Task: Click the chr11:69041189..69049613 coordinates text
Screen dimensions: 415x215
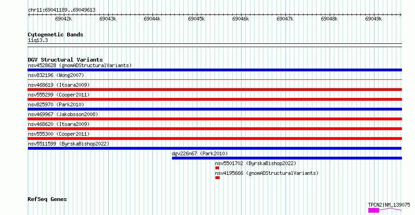Action: (x=62, y=10)
